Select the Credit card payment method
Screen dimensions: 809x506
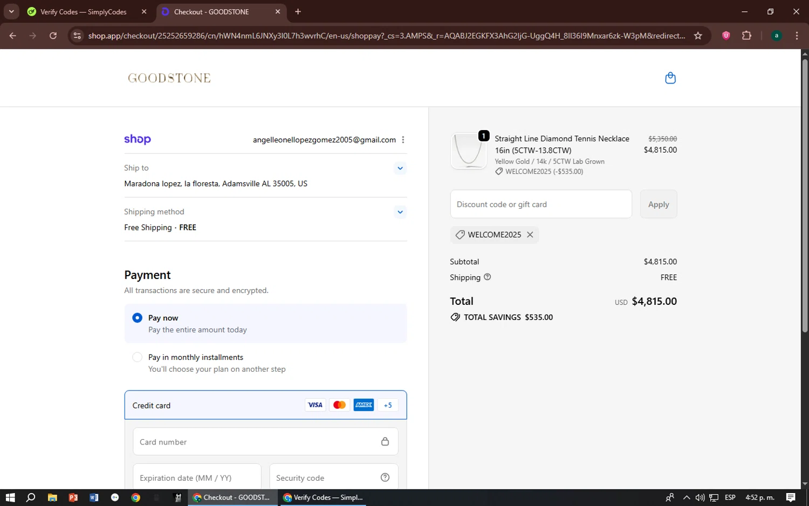(265, 405)
